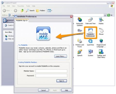This screenshot has height=94, width=116.
Task: Open the Mouse control panel icon
Action: point(101,32)
